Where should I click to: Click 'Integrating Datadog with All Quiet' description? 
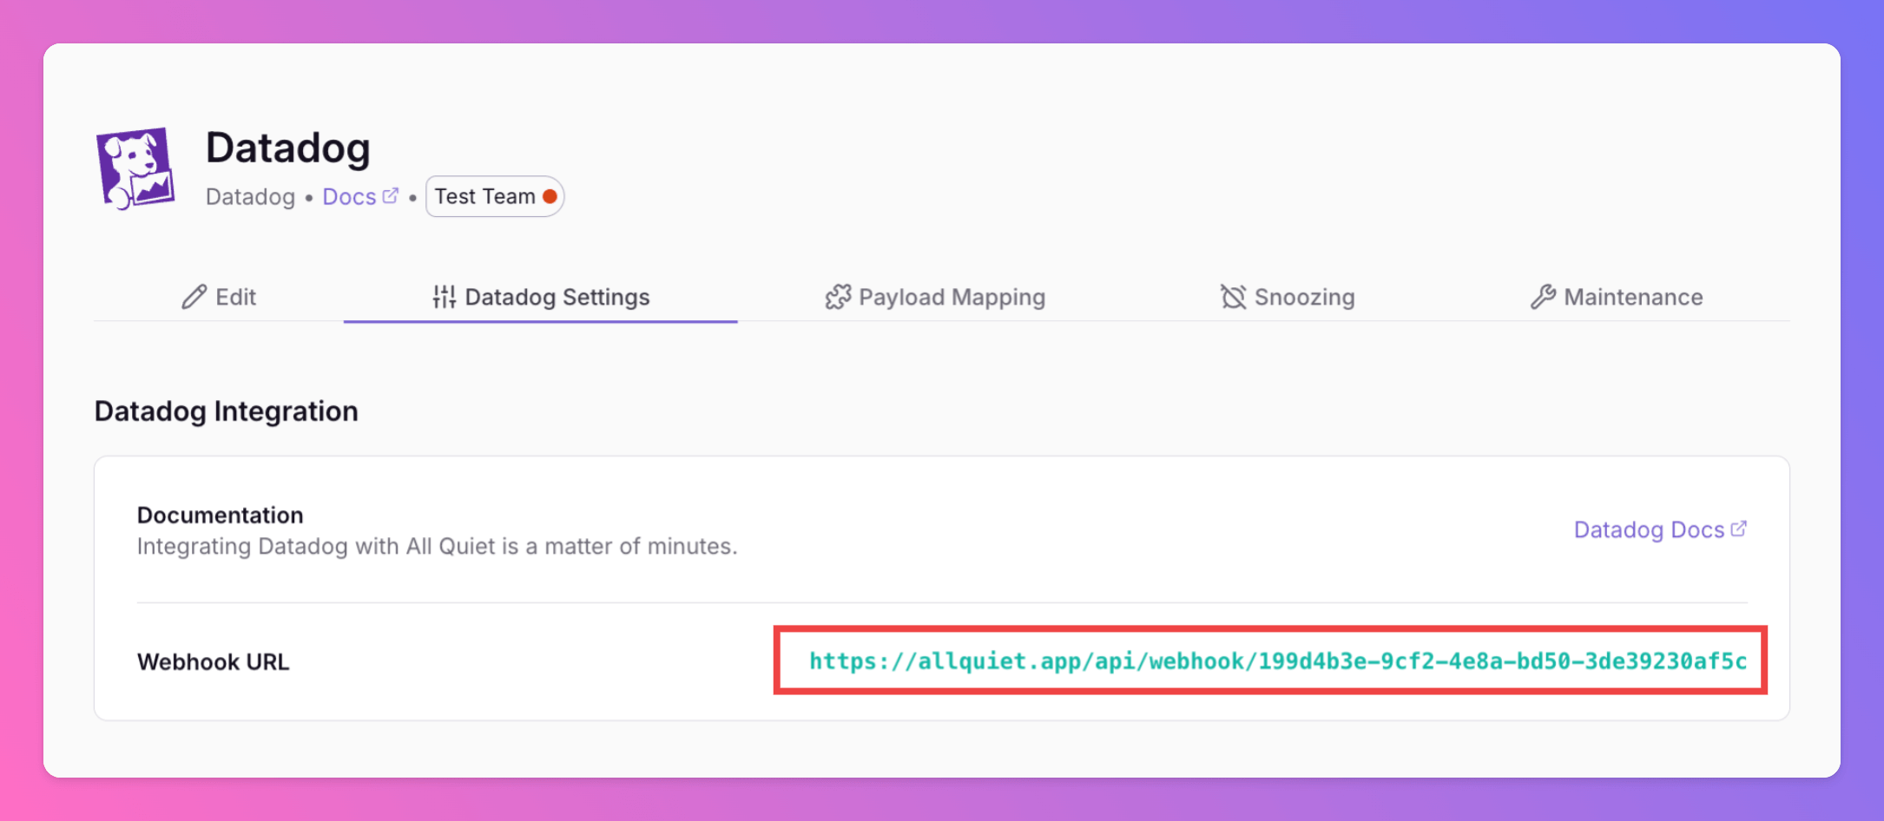(x=437, y=546)
